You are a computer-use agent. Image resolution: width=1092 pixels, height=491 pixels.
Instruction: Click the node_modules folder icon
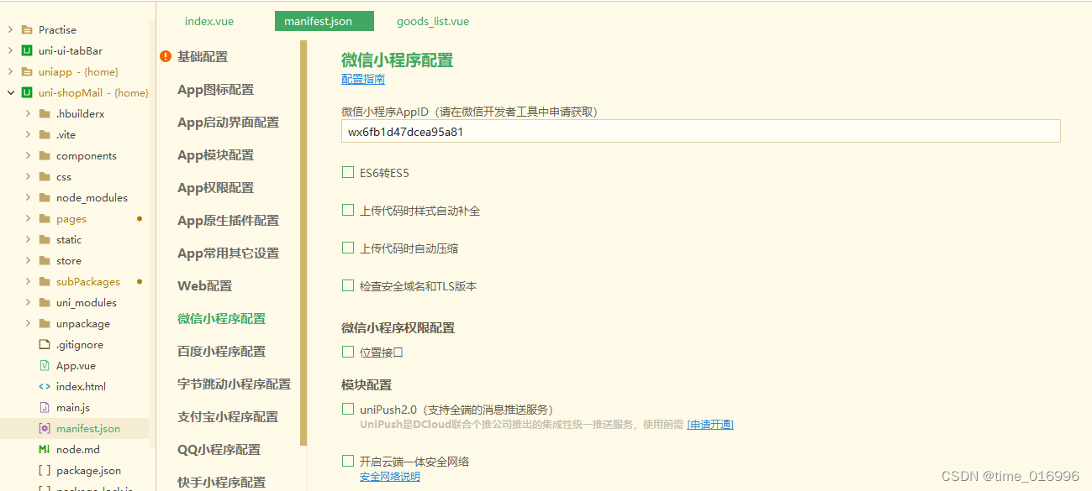tap(45, 197)
